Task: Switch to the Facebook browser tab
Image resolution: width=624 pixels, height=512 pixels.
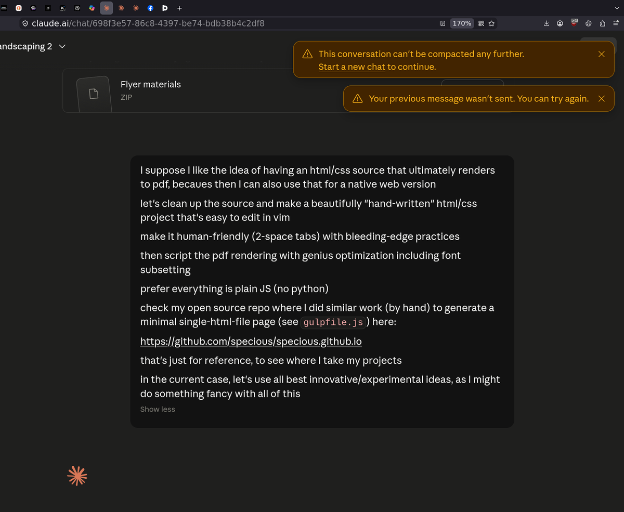Action: (150, 8)
